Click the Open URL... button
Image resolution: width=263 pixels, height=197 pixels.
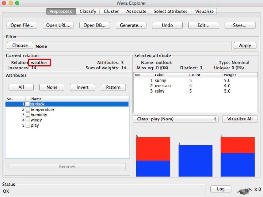pos(58,25)
